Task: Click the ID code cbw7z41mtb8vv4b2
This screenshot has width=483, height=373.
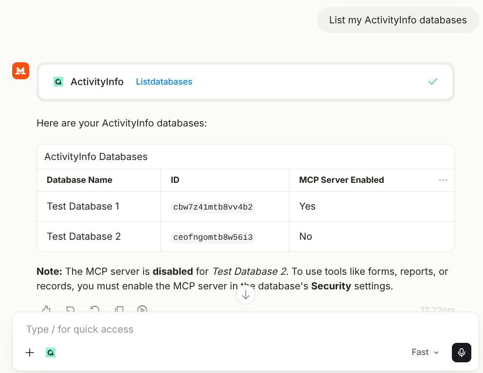Action: pos(213,207)
